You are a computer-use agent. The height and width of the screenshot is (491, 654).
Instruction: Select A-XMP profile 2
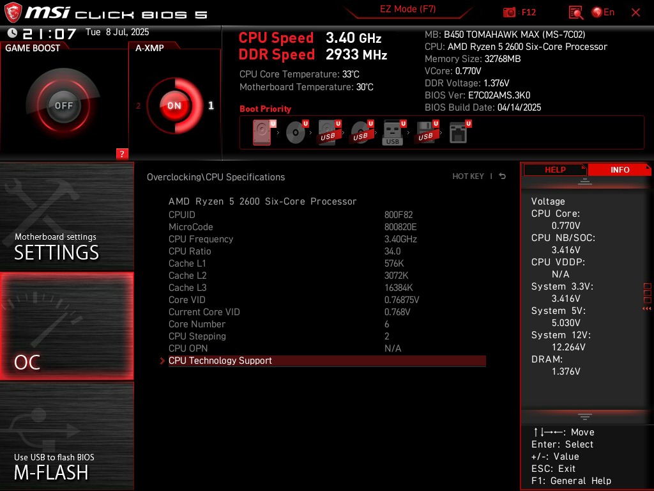click(x=138, y=105)
